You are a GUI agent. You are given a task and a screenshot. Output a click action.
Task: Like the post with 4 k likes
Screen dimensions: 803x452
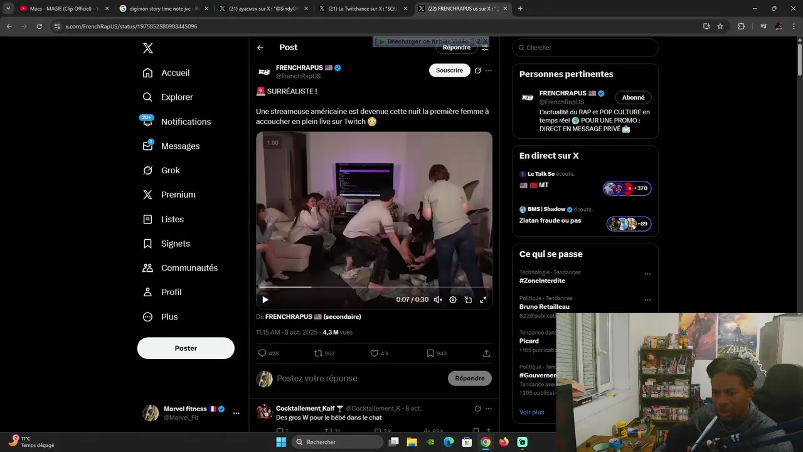(380, 353)
